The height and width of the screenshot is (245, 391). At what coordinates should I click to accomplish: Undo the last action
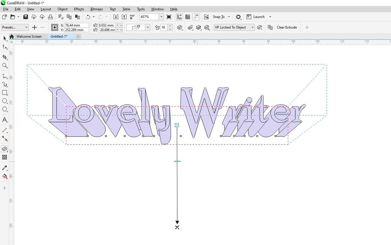pyautogui.click(x=88, y=17)
